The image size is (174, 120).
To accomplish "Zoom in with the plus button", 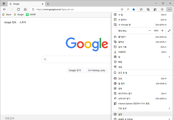I will click(162, 31).
